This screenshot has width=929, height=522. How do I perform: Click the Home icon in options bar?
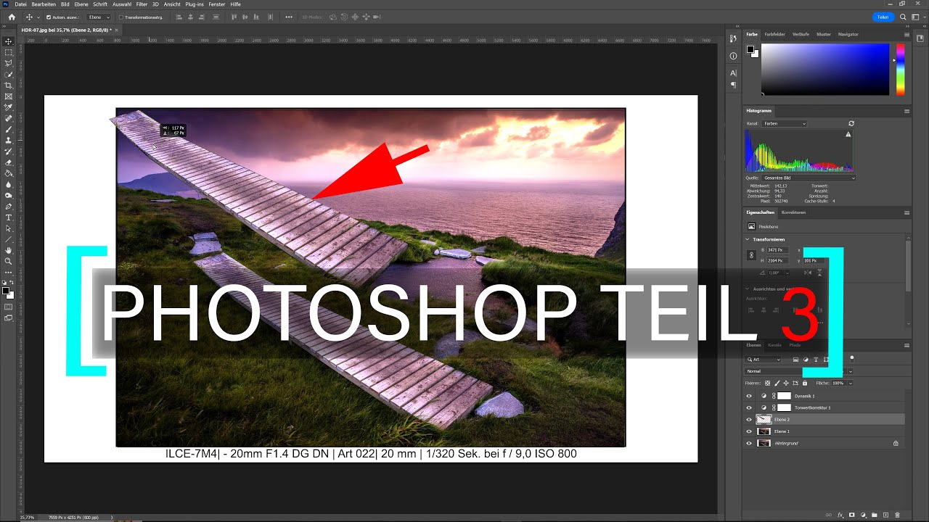coord(11,17)
